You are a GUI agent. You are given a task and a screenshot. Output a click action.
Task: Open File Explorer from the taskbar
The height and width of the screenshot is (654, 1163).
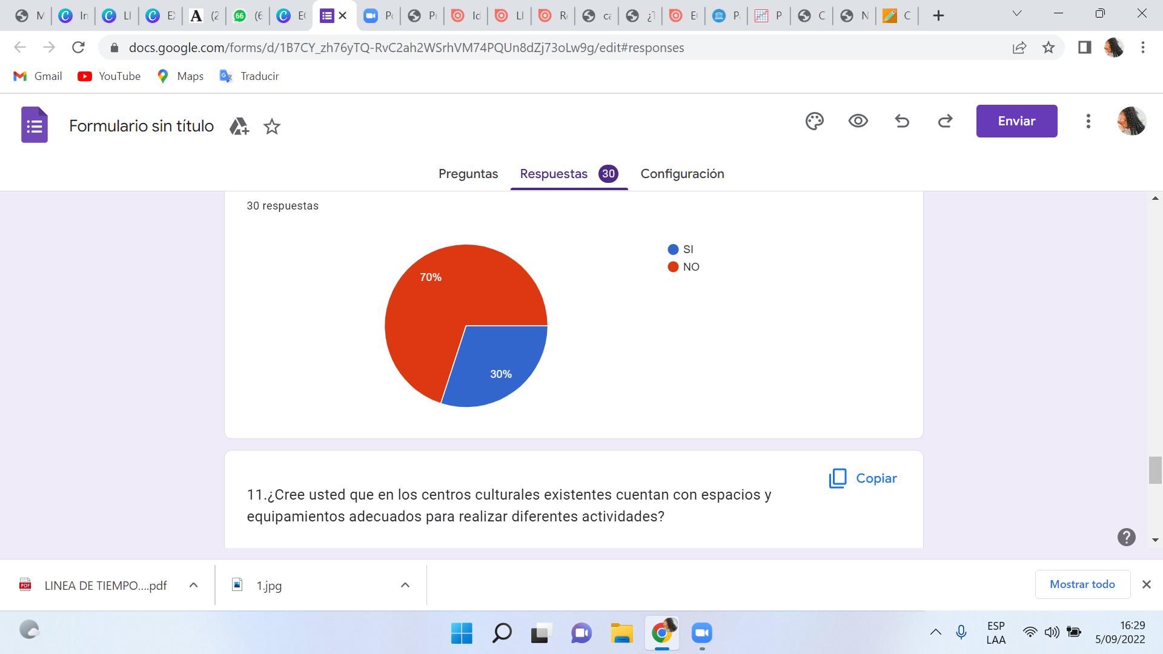(621, 633)
